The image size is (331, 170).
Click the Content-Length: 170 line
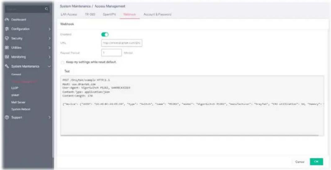pos(78,96)
